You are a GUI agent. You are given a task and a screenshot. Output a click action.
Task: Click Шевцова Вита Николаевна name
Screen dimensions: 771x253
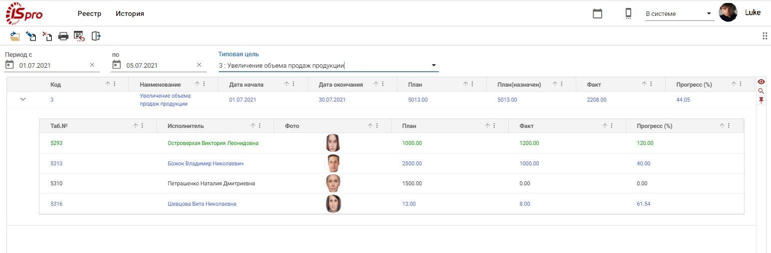(202, 204)
